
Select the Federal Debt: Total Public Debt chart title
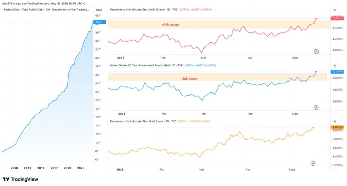tap(47, 10)
